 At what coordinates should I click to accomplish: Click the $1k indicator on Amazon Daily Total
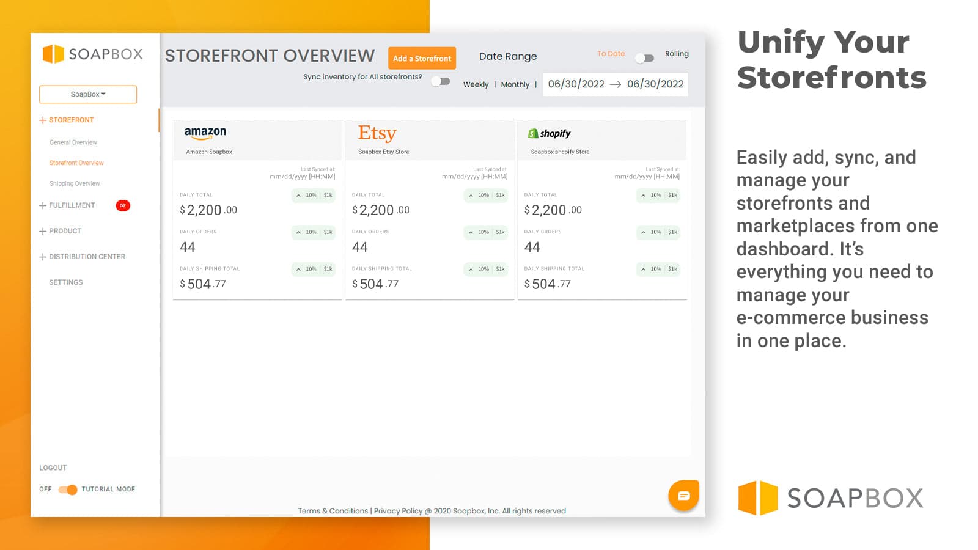coord(328,196)
